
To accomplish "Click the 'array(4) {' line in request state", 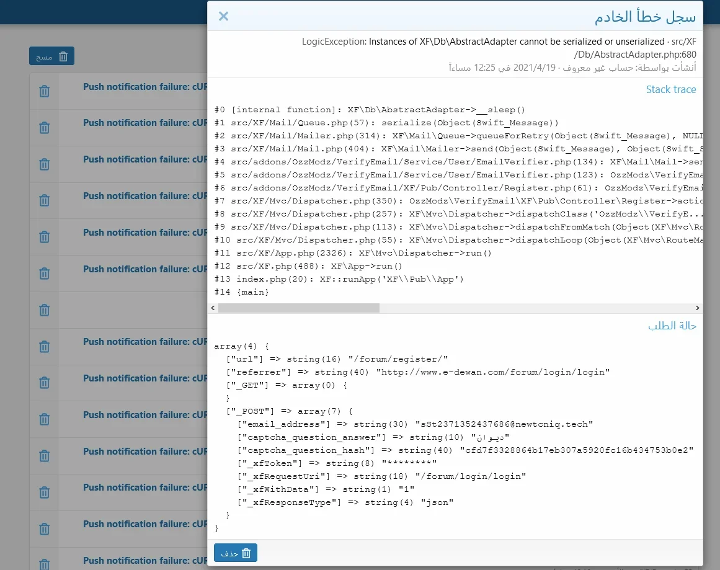I will [241, 346].
